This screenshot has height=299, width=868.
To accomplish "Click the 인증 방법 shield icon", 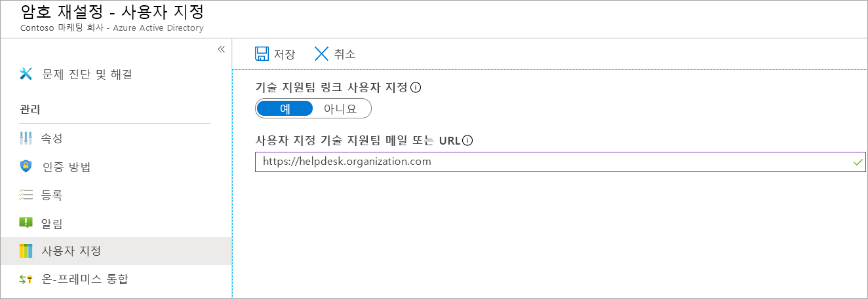I will (x=26, y=167).
